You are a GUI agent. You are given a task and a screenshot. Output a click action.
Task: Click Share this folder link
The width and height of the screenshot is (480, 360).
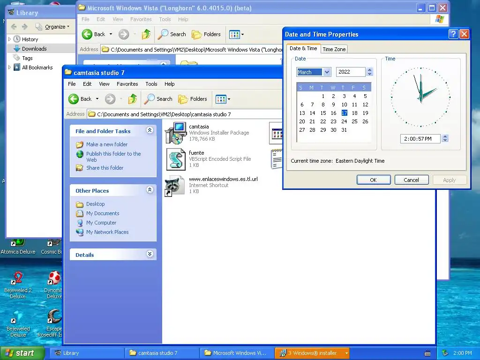pos(105,168)
